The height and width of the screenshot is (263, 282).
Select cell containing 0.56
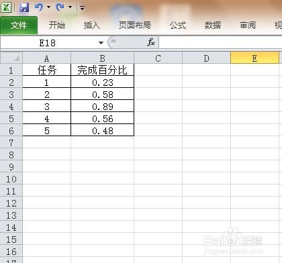pos(102,118)
